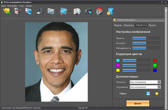The image size is (168, 110).
Task: Click the red color swatch
Action: click(155, 60)
